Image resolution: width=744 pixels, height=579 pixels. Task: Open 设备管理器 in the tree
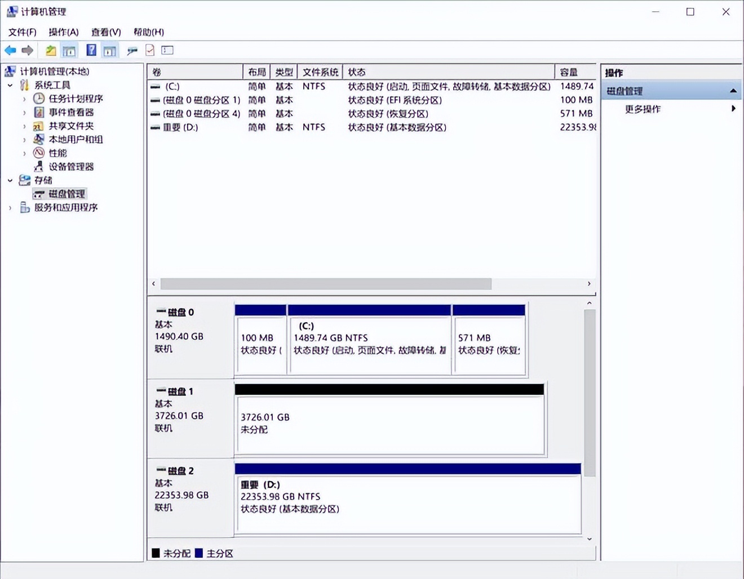[x=71, y=167]
